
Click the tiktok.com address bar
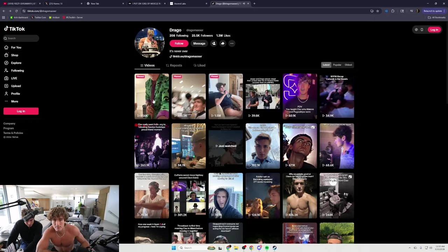point(196,11)
